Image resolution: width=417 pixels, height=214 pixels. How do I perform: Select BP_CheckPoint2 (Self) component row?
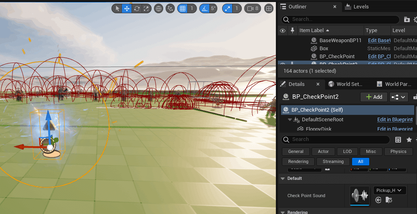(x=348, y=110)
